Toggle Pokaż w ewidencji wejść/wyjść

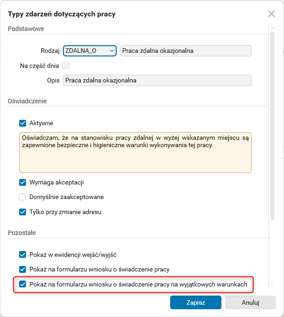coord(23,254)
